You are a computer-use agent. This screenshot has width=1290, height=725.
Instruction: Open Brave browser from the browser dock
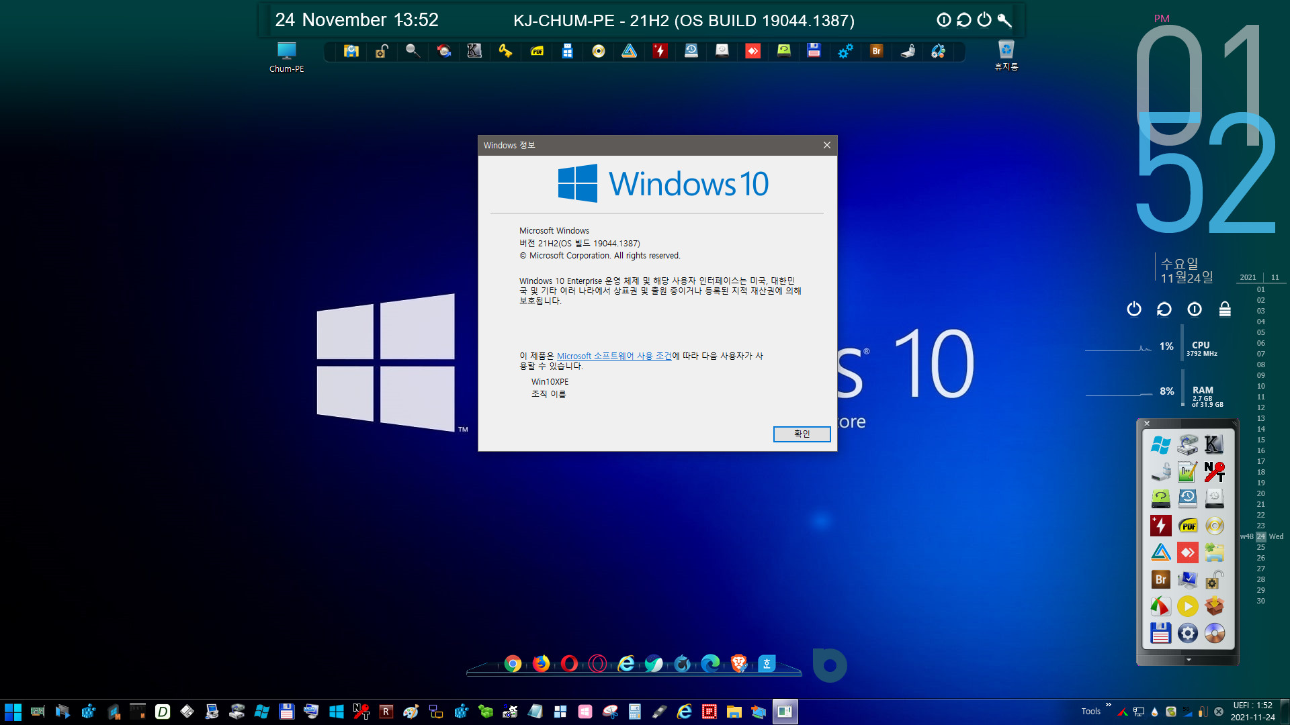point(738,664)
